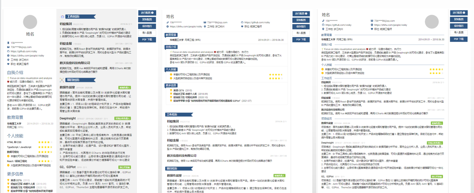Click the briefcase icon beside 工作经历 in left resume
The height and width of the screenshot is (193, 474).
[x=62, y=17]
